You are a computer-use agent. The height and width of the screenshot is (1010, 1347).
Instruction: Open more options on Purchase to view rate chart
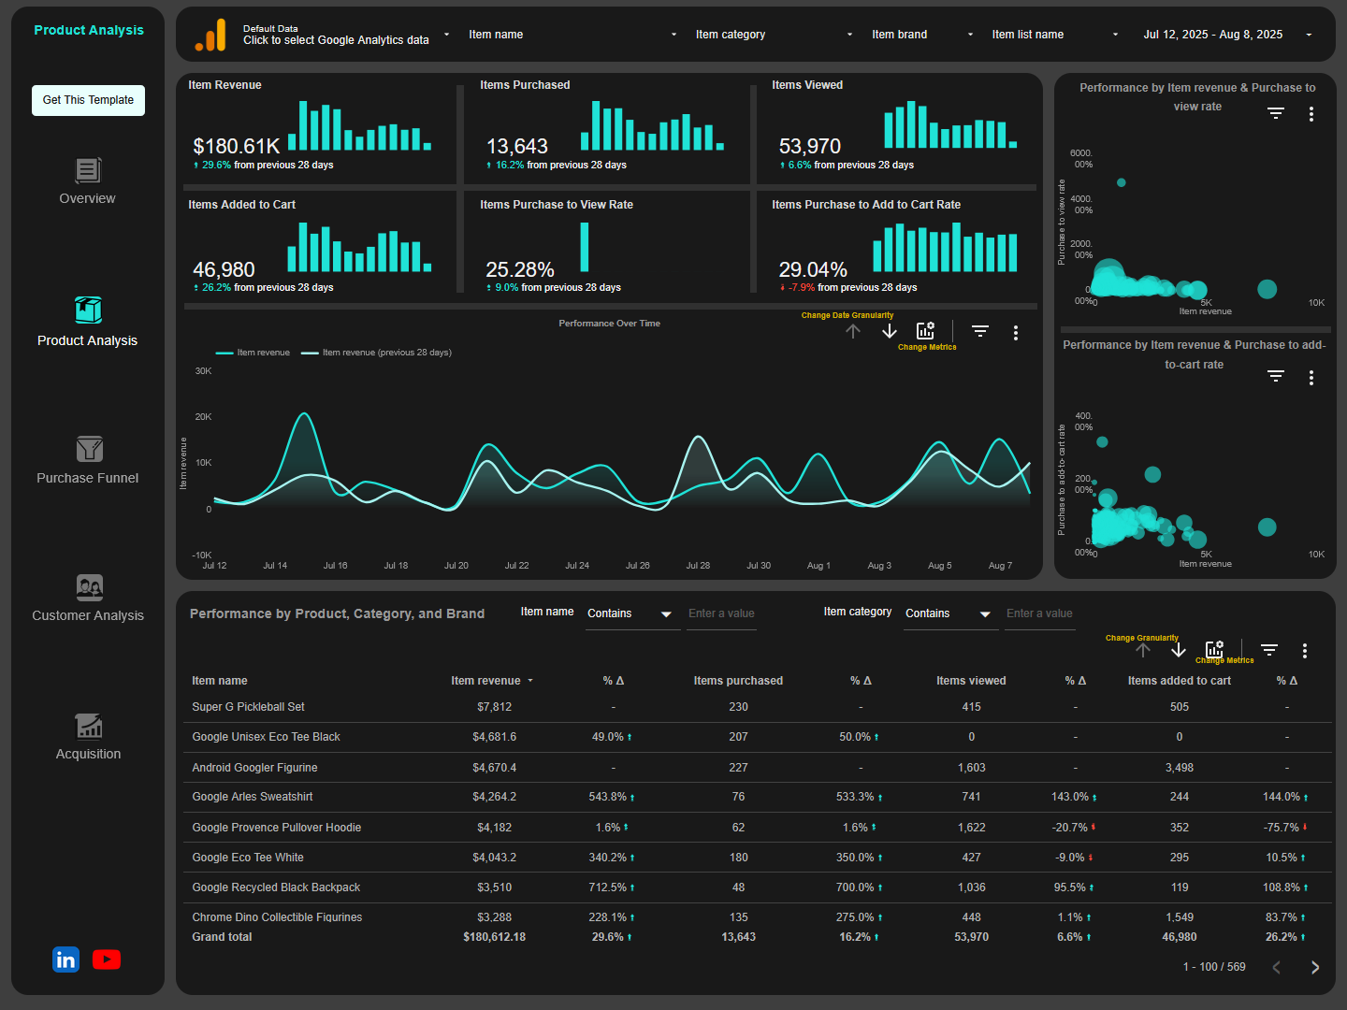pos(1311,114)
